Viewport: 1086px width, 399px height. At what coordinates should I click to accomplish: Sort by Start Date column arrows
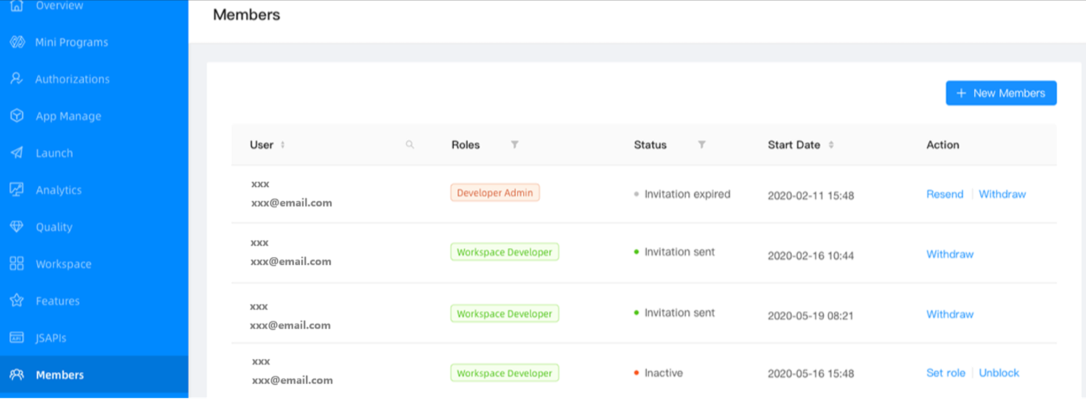(x=831, y=144)
